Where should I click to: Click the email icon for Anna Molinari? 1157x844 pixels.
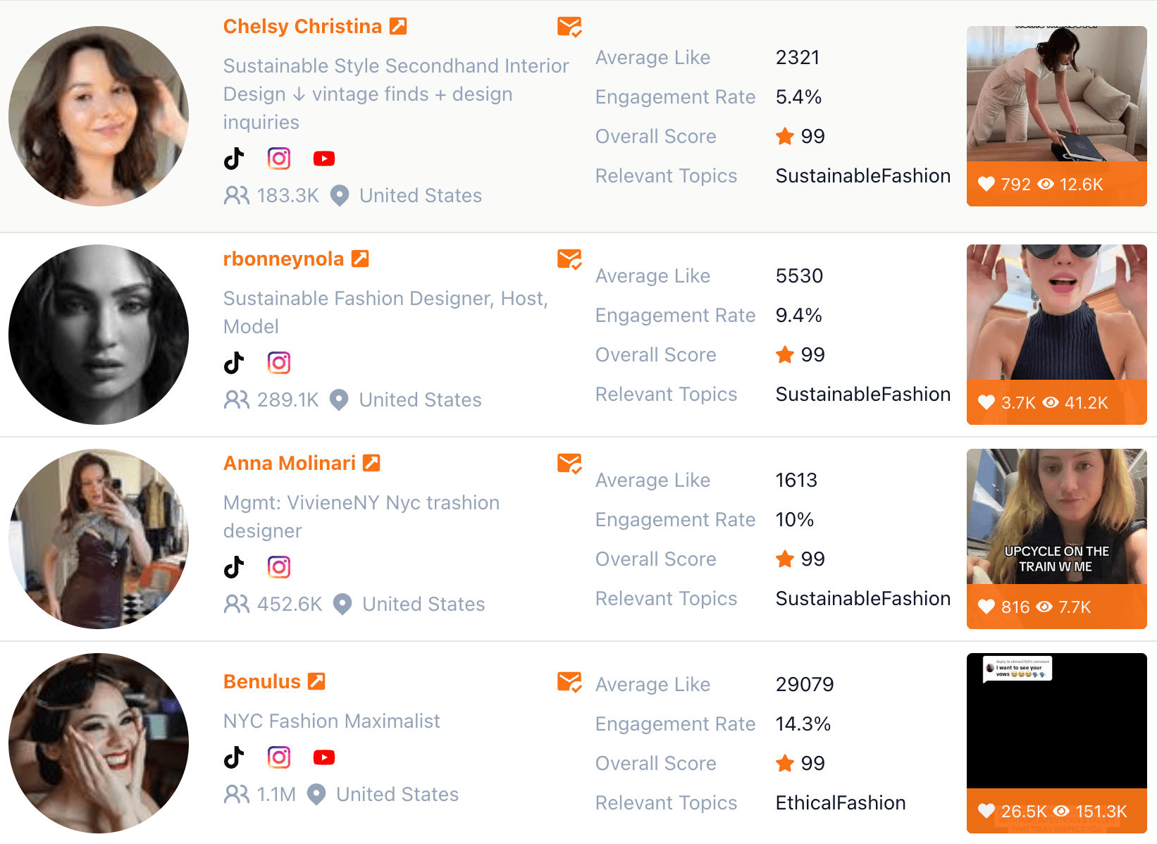pyautogui.click(x=569, y=464)
